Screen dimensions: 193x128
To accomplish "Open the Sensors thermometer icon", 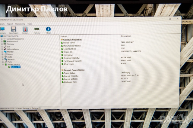I will tap(25, 30).
